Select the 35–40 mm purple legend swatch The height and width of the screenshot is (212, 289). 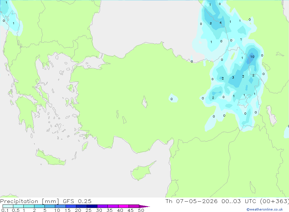click(113, 206)
